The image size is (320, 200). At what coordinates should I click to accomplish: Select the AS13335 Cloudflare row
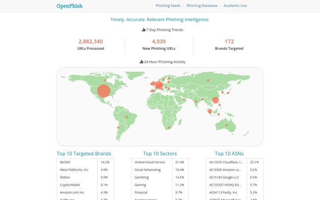pos(235,162)
